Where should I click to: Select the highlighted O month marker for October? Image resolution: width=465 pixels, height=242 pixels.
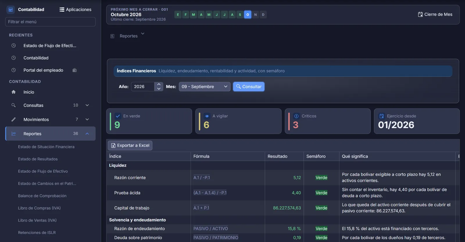click(x=248, y=15)
